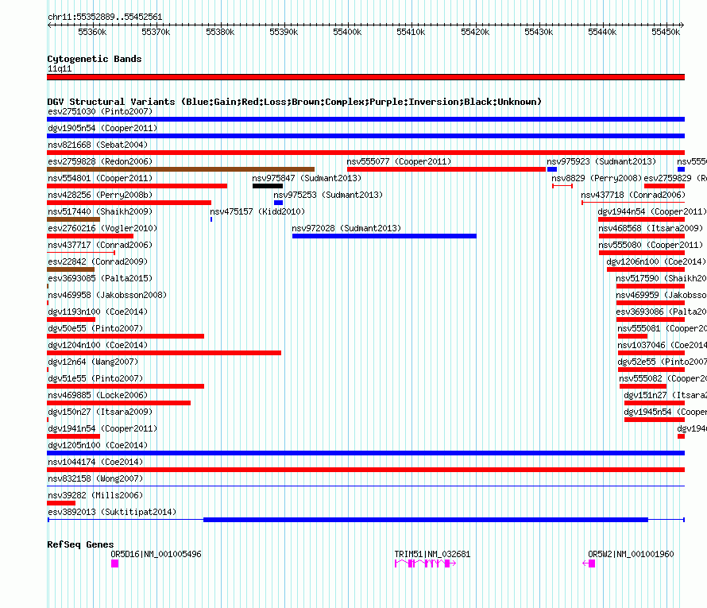
Task: Select esv3892013 (Suktitipat2014) label
Action: click(x=112, y=512)
